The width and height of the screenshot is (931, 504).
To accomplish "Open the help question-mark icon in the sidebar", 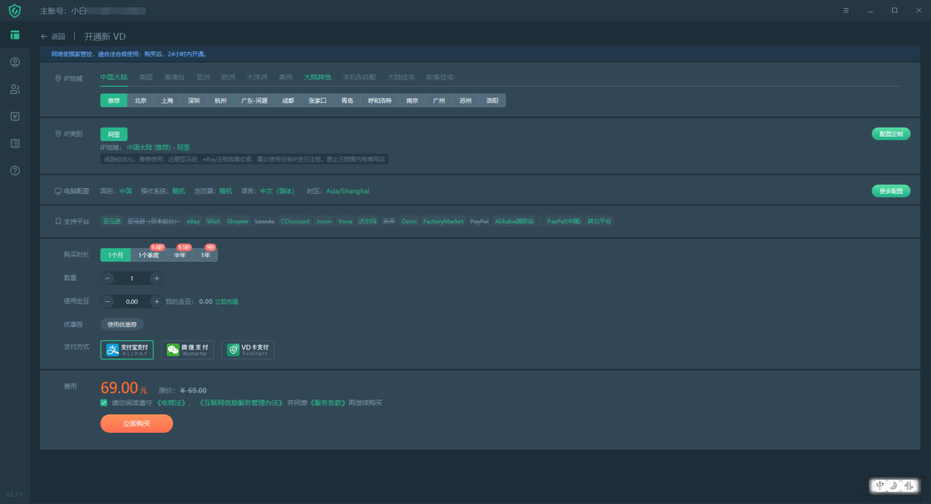I will (x=15, y=170).
